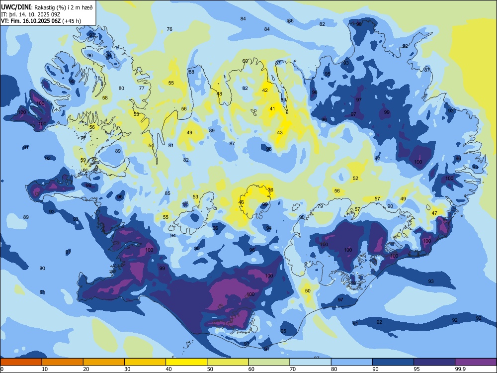This screenshot has width=497, height=373.
Task: Click the 70–80 pale blue legend swatch
Action: point(310,362)
